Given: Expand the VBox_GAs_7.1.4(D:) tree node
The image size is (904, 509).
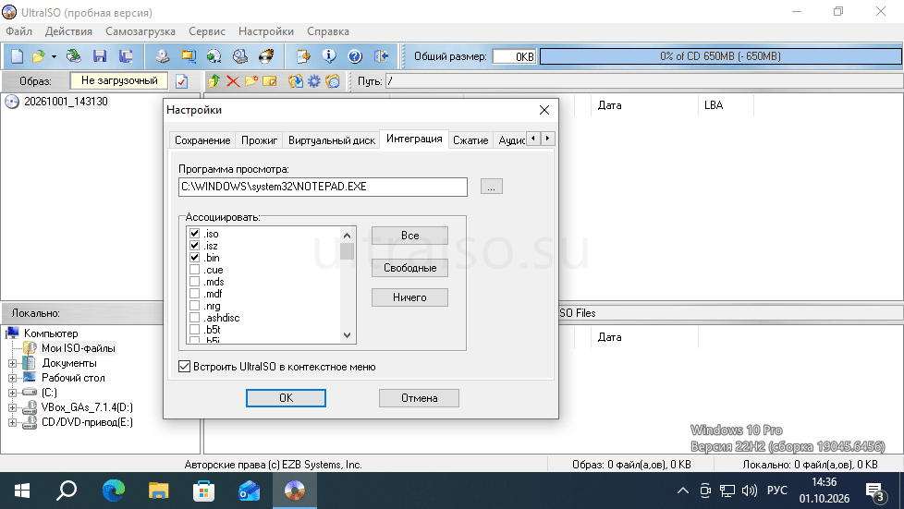Looking at the screenshot, I should (12, 407).
